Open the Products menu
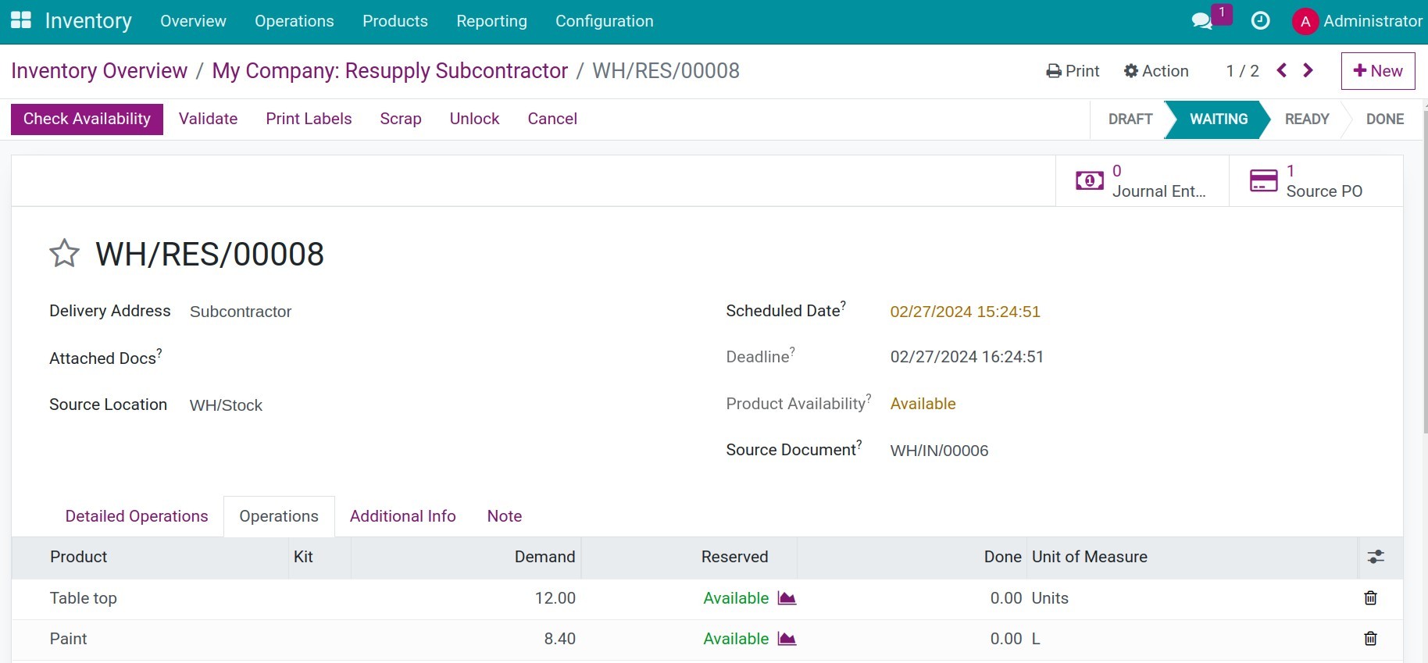1428x663 pixels. (395, 21)
